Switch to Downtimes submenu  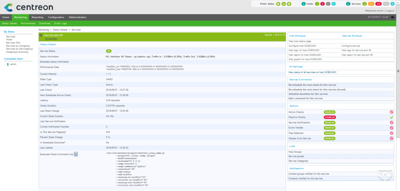point(45,23)
